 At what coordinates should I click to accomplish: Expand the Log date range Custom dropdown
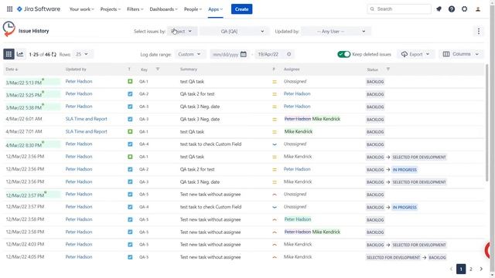point(190,54)
